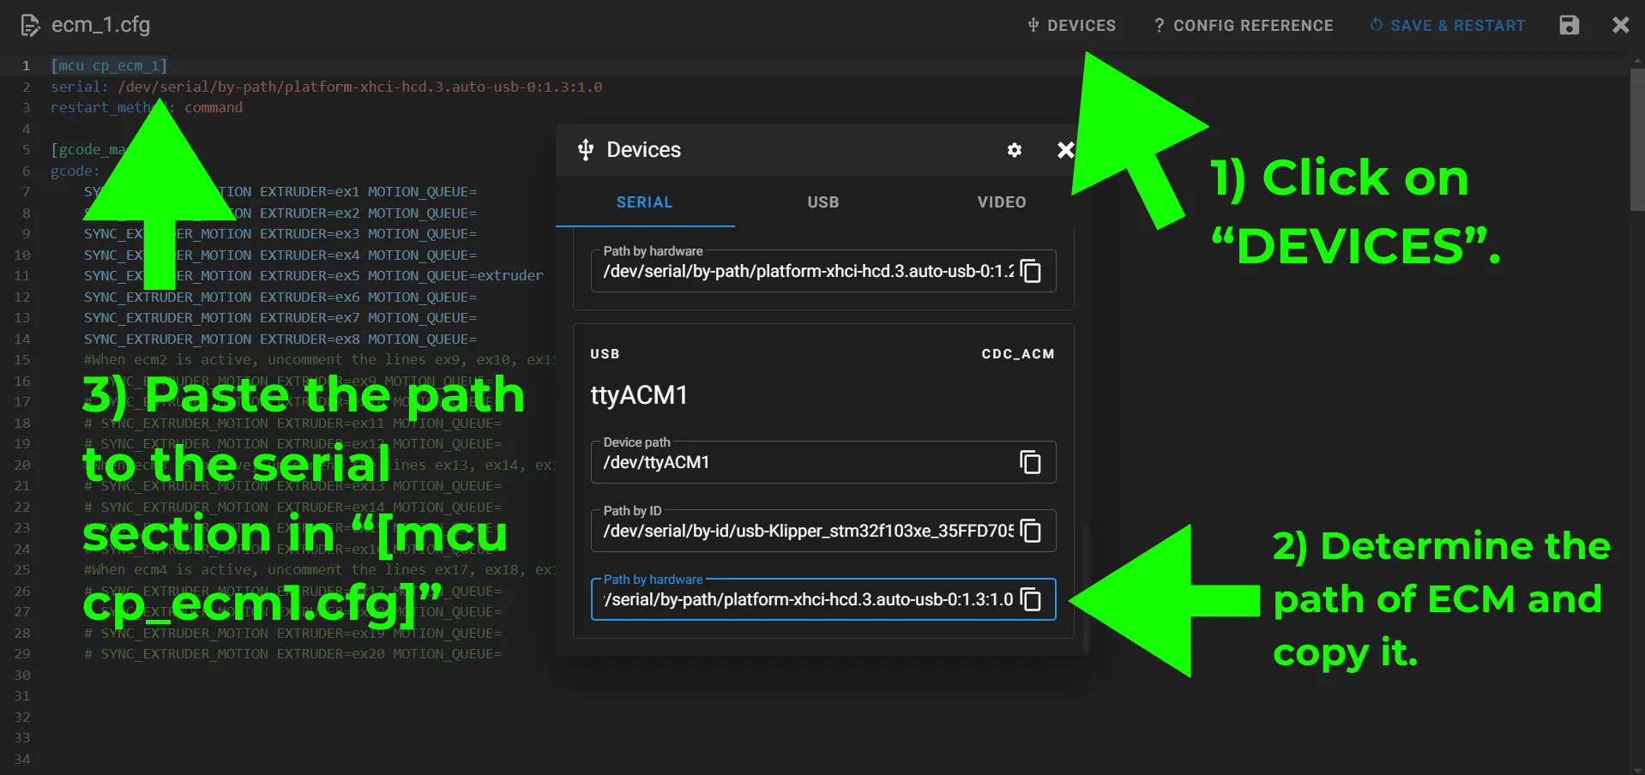Screen dimensions: 1645x775
Task: Close the Devices dialog
Action: tap(1065, 150)
